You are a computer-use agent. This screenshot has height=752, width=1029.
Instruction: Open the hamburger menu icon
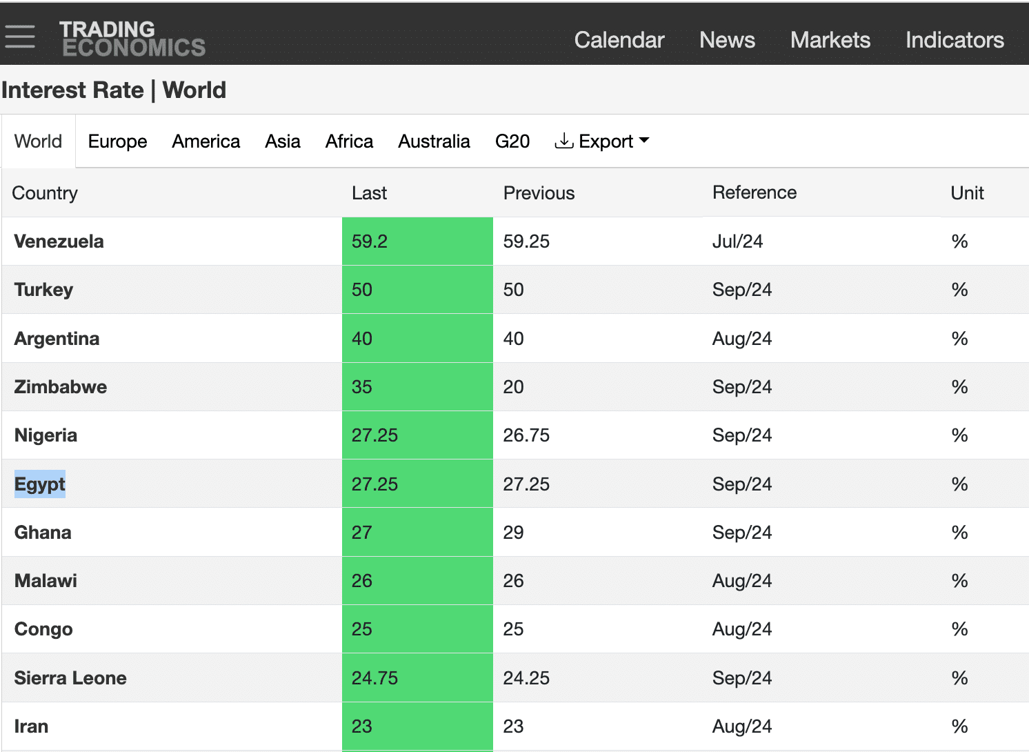click(x=19, y=37)
